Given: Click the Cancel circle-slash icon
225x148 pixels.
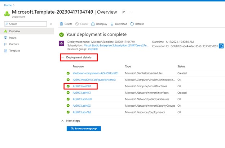Looking at the screenshot, I should 77,24.
